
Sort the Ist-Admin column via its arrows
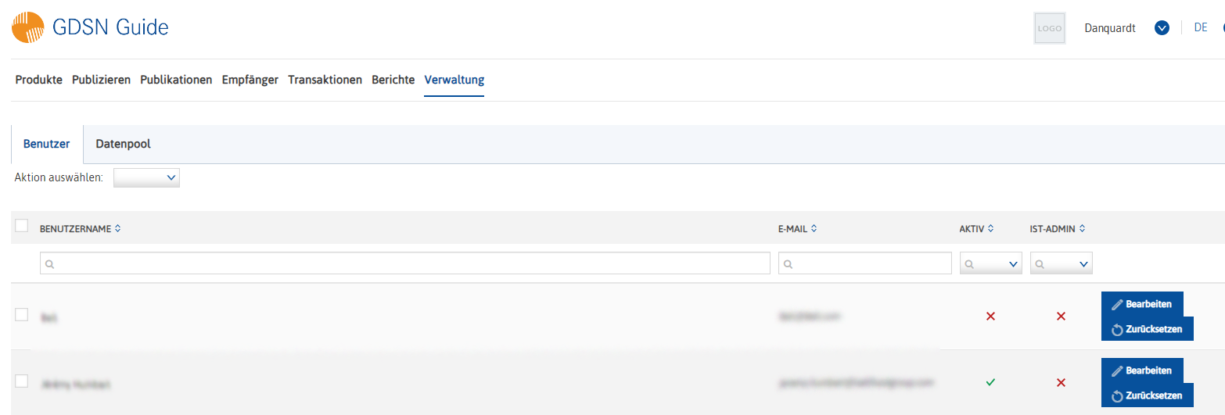click(1083, 229)
